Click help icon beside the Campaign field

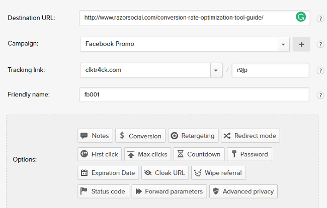(x=320, y=44)
